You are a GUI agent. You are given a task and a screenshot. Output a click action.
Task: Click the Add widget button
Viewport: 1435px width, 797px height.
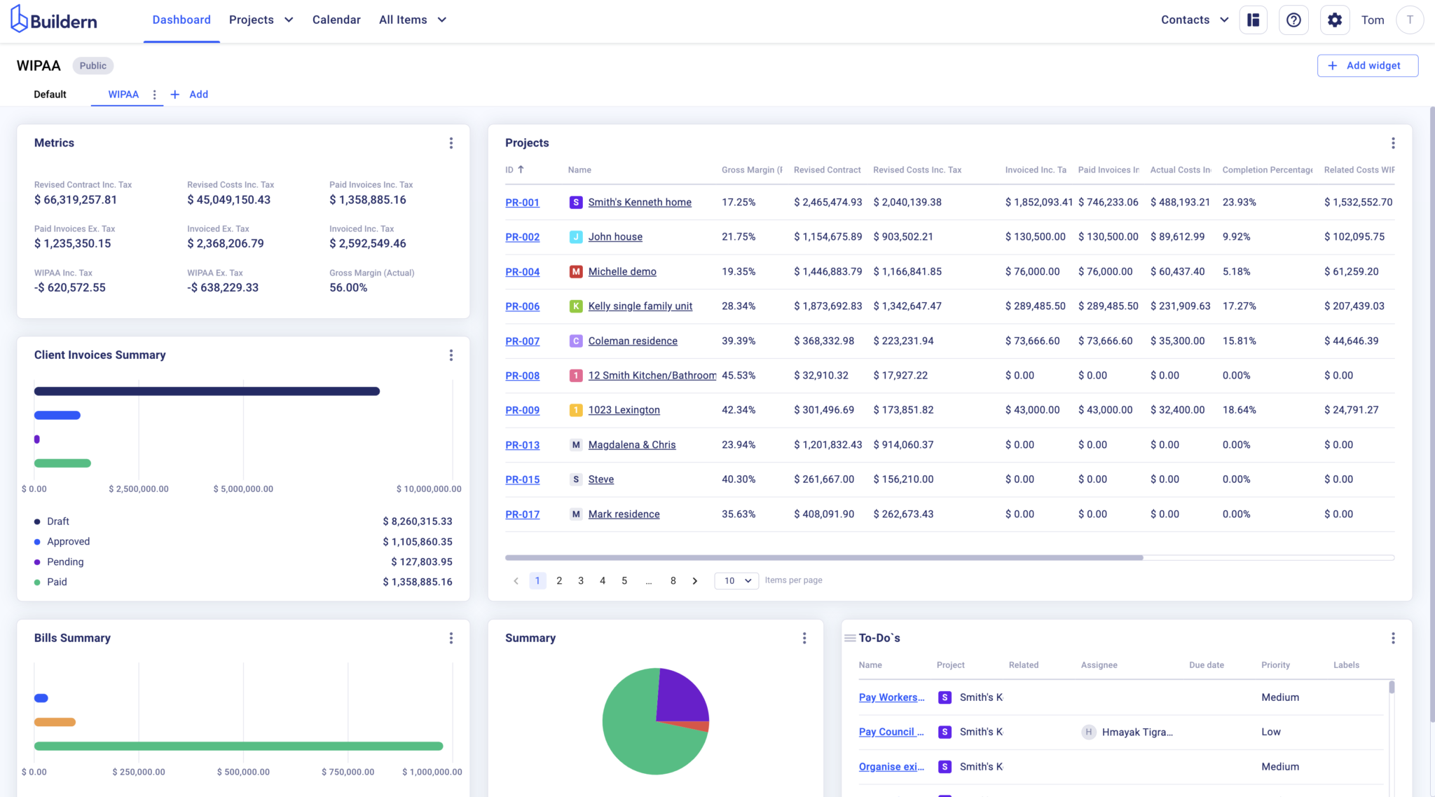click(x=1367, y=65)
